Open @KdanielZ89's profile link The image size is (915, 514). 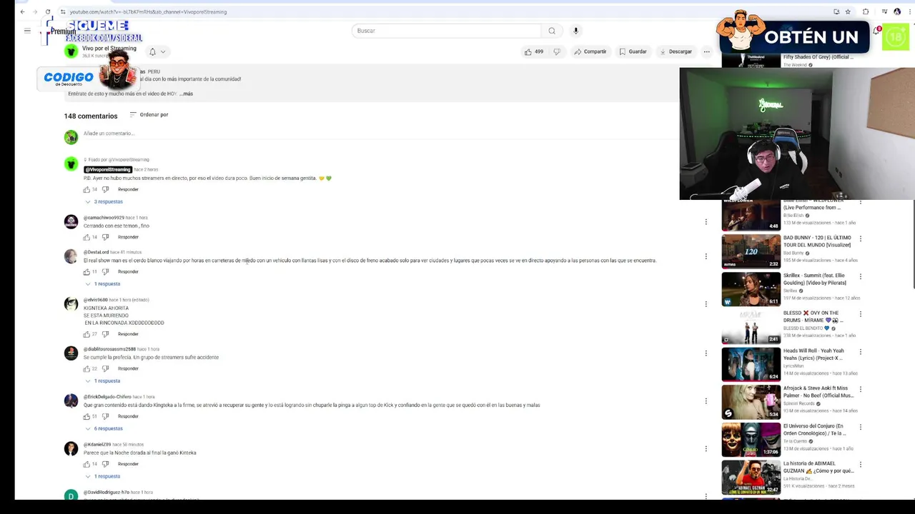coord(97,445)
